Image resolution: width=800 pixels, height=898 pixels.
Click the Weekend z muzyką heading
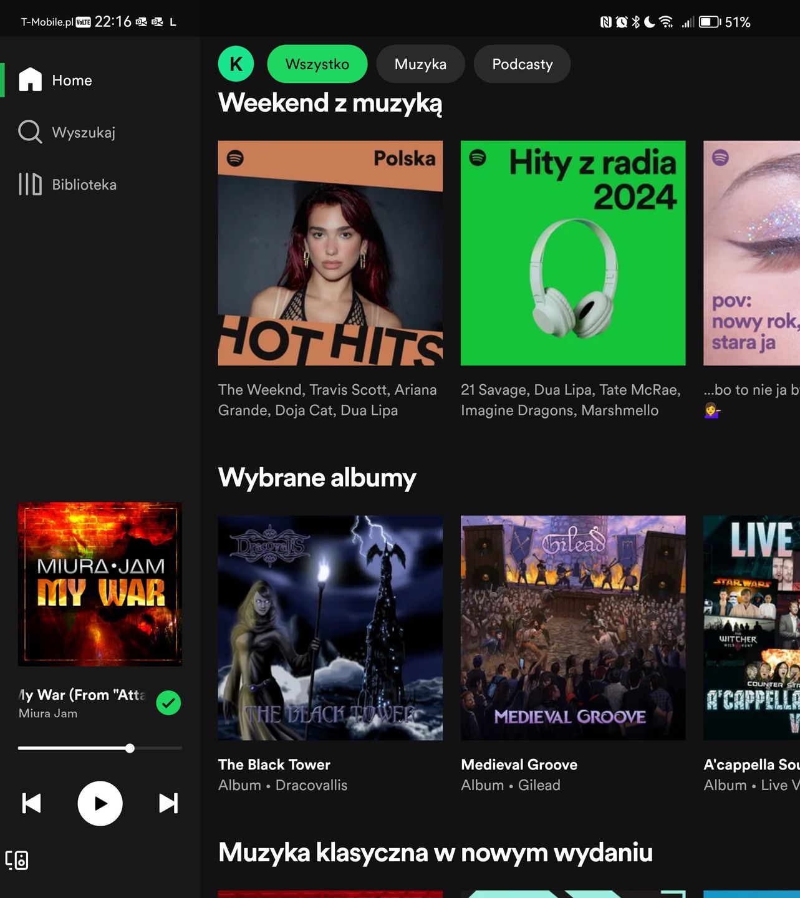(x=330, y=104)
